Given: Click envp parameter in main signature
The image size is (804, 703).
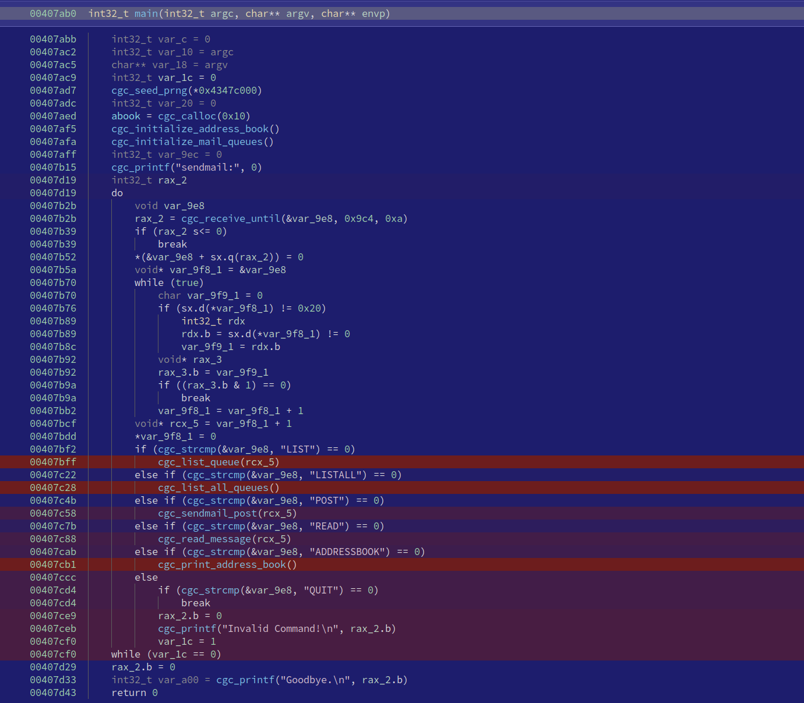Looking at the screenshot, I should 373,13.
